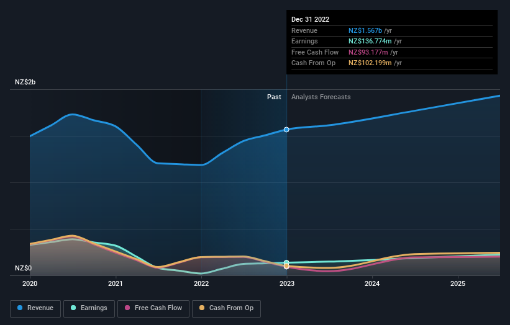This screenshot has width=510, height=325.
Task: Click the 2024 x-axis label
Action: pyautogui.click(x=372, y=284)
